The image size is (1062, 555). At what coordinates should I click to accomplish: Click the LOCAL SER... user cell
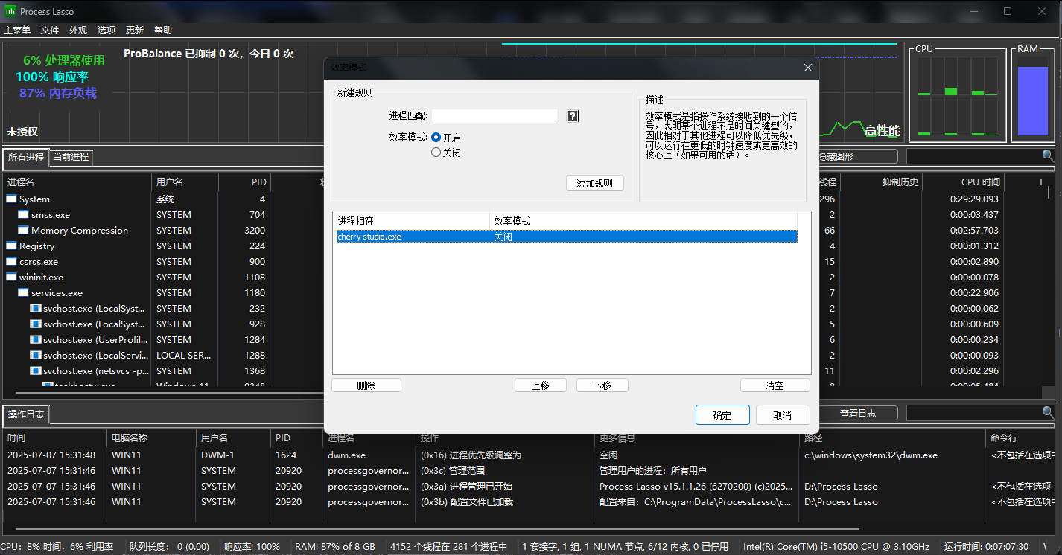pos(184,356)
